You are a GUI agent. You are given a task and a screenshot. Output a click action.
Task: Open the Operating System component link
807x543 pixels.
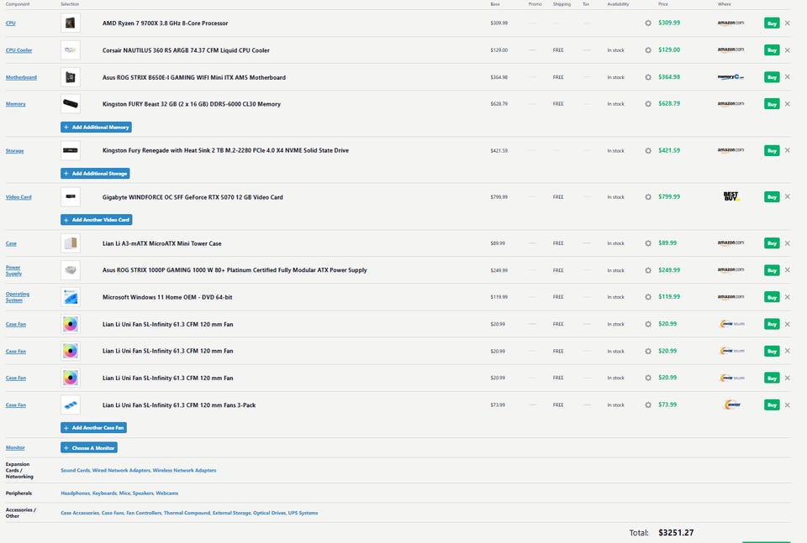tap(18, 297)
